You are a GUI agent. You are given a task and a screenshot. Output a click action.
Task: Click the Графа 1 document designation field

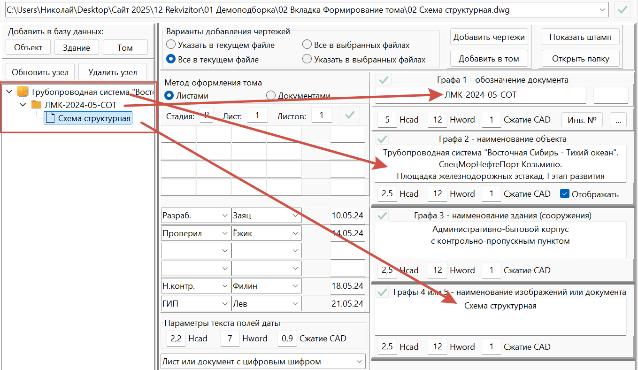click(480, 95)
